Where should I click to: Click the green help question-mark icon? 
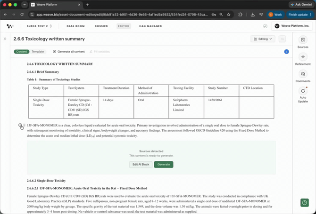tap(305, 203)
